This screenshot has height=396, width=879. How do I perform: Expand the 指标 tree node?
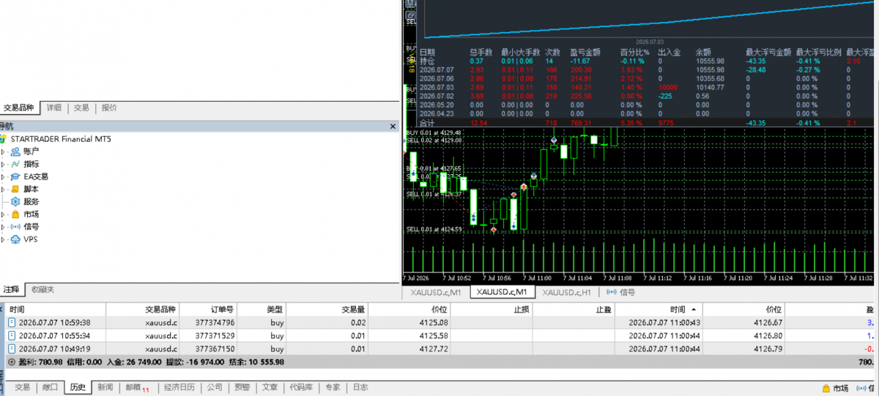(x=3, y=164)
